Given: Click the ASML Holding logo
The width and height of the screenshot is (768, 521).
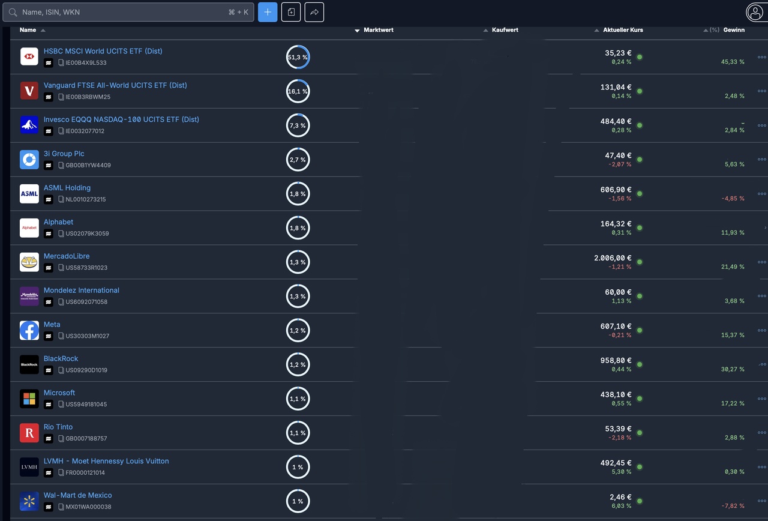Looking at the screenshot, I should (29, 194).
